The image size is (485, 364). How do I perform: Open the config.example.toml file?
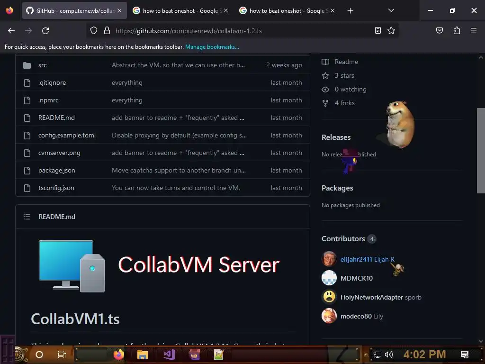tap(67, 135)
